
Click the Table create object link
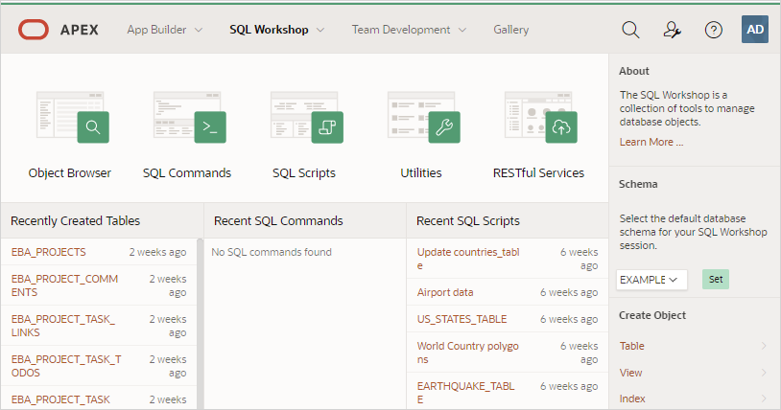tap(631, 346)
